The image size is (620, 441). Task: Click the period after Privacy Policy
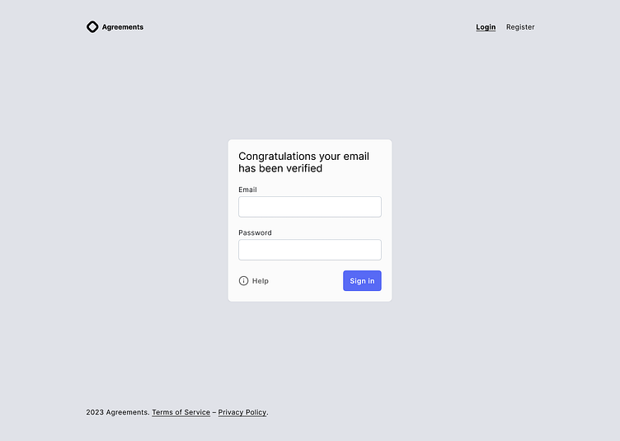(268, 413)
